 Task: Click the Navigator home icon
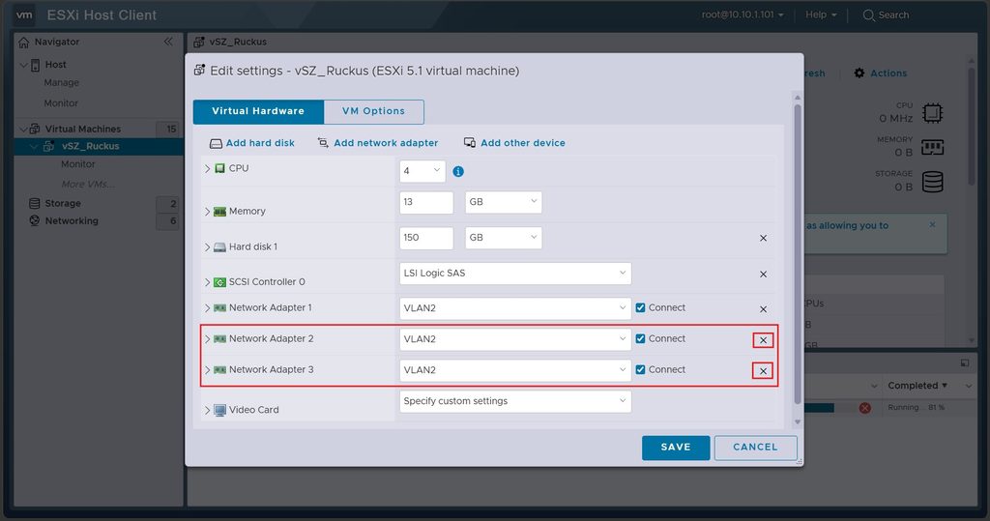(x=24, y=43)
